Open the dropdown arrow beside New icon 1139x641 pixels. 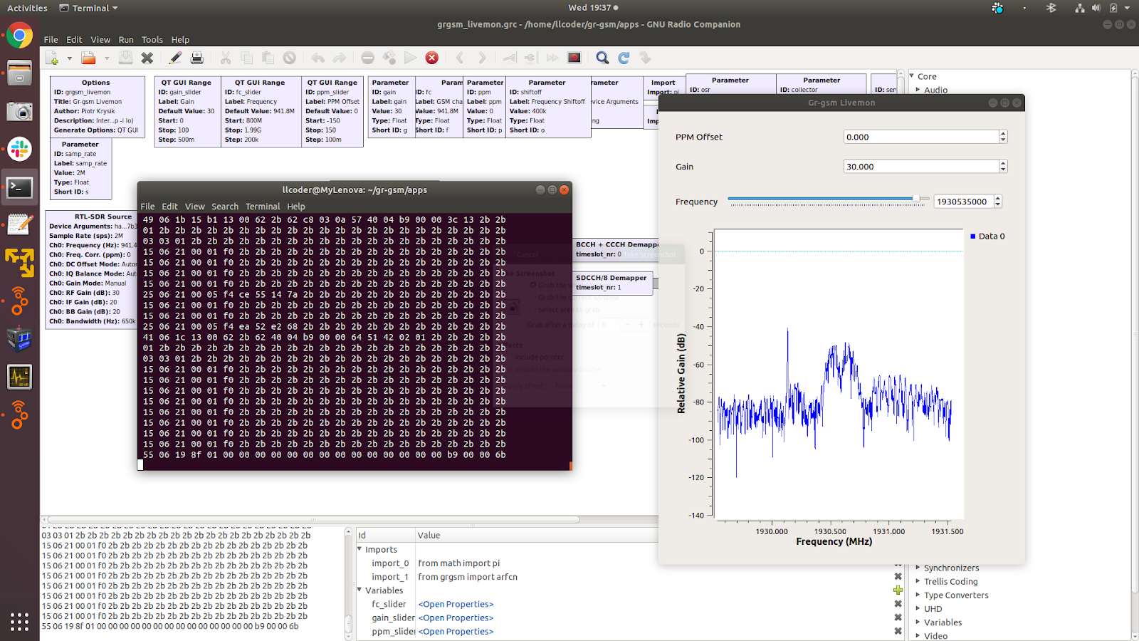coord(69,58)
